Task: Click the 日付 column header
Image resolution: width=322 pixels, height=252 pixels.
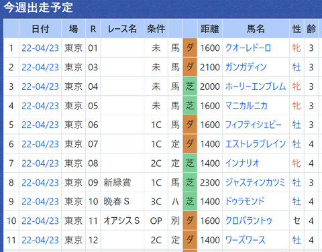Action: 40,29
